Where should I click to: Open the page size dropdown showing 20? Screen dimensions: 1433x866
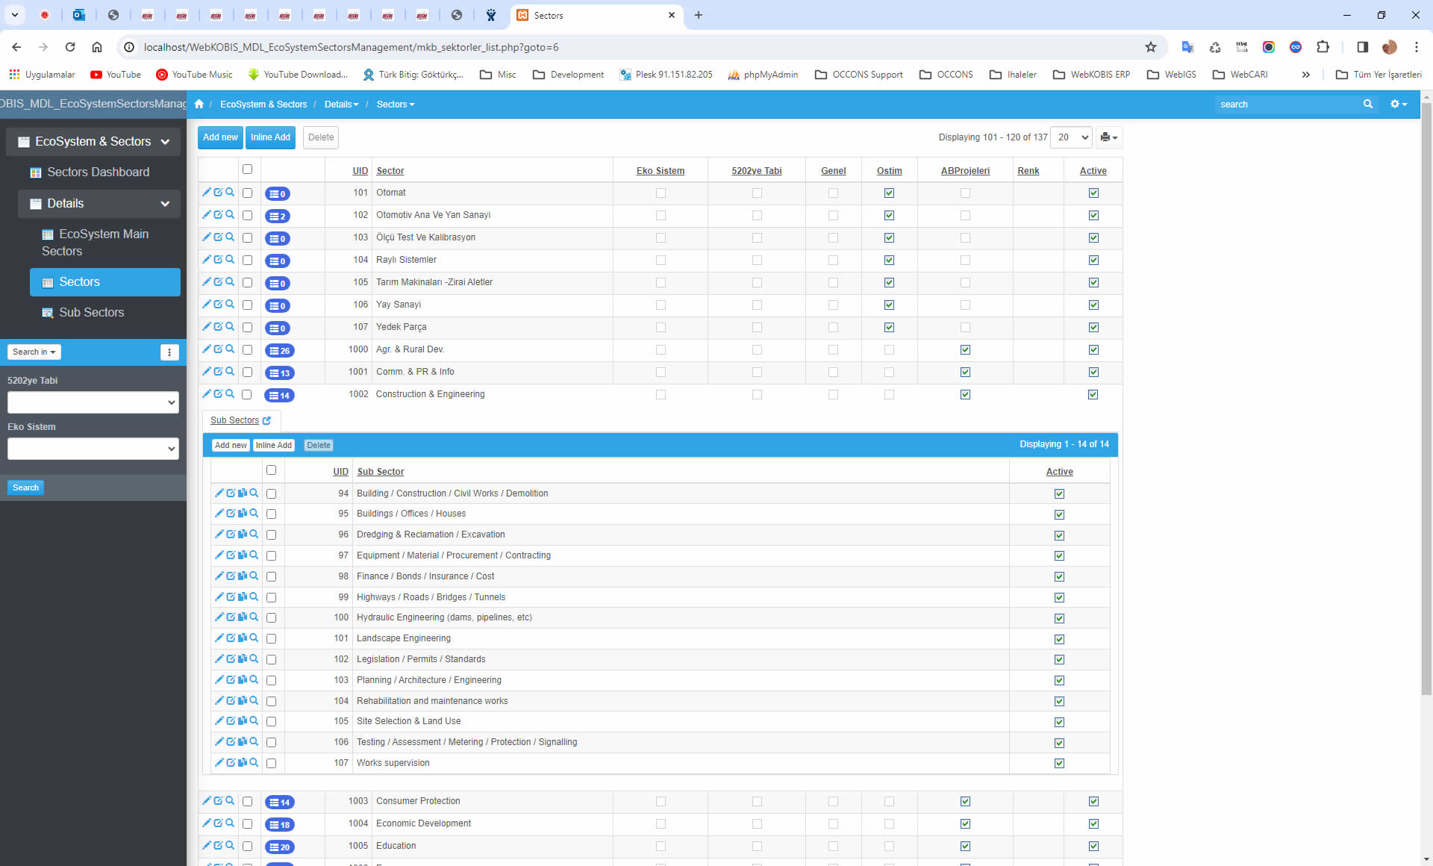click(1072, 137)
